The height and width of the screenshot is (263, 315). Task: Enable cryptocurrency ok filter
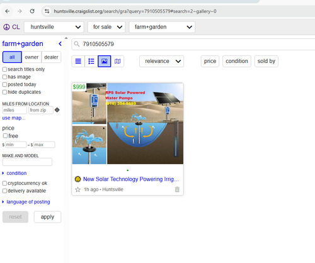coord(4,183)
